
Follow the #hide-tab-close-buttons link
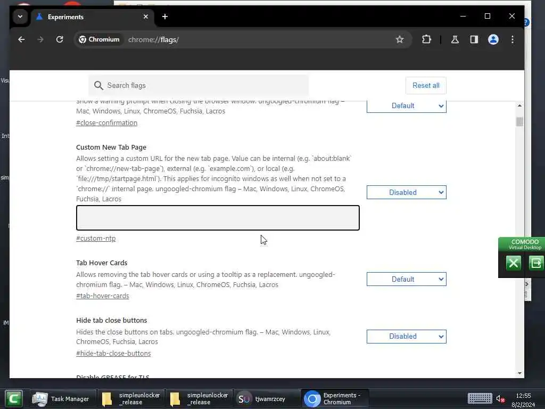tap(113, 354)
